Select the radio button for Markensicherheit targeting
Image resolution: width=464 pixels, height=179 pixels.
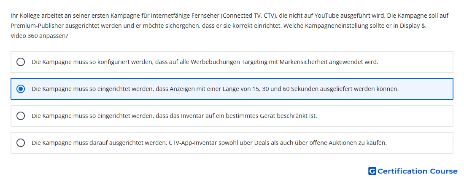(x=21, y=62)
